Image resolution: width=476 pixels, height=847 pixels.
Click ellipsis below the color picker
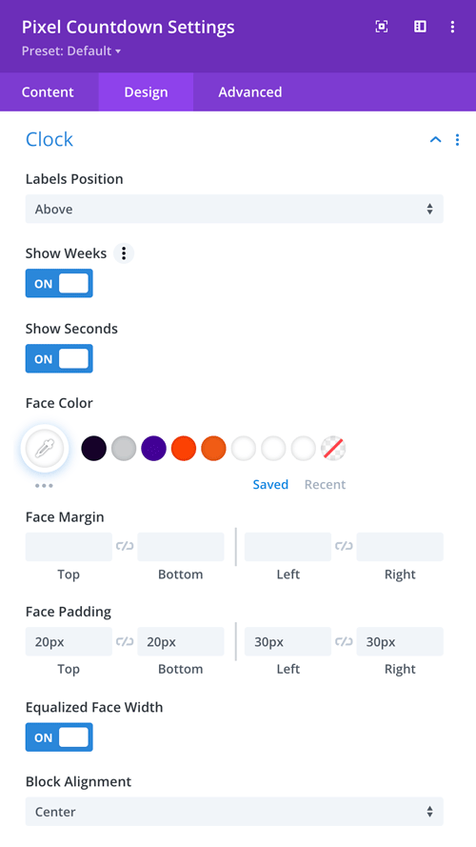coord(44,486)
